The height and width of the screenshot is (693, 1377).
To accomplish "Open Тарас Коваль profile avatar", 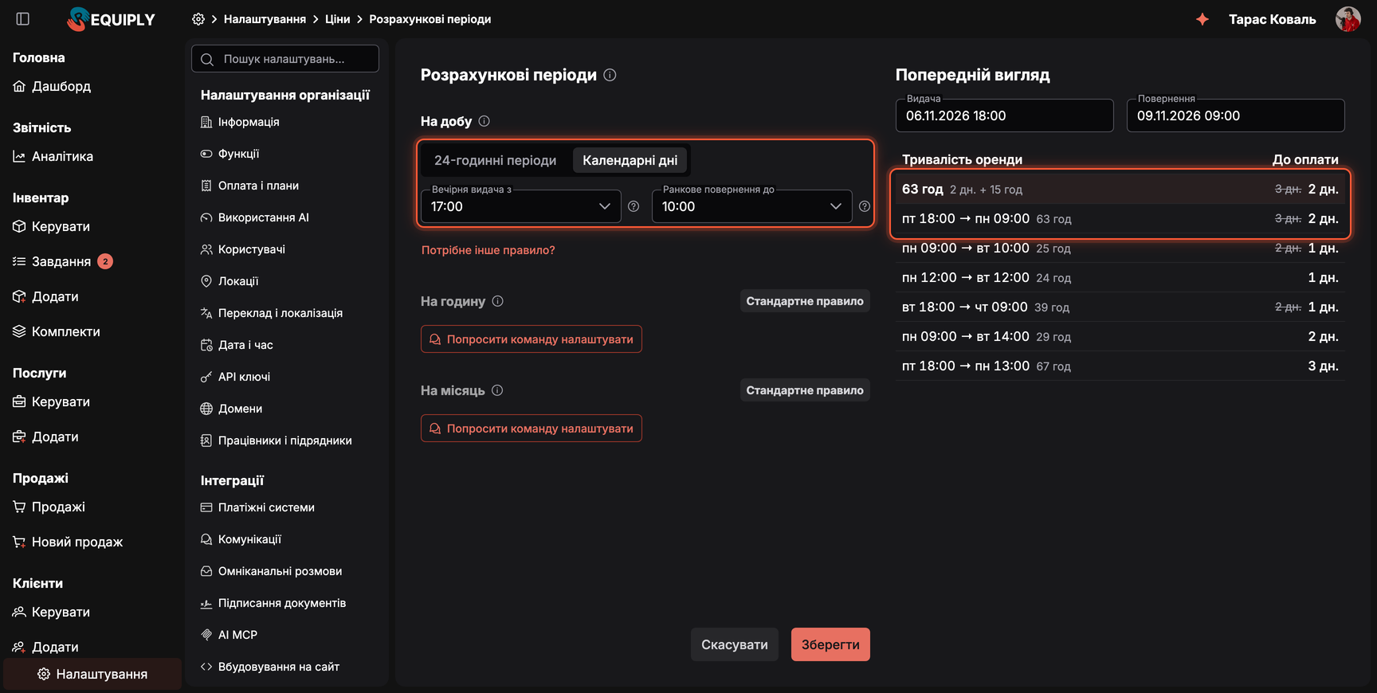I will coord(1348,19).
